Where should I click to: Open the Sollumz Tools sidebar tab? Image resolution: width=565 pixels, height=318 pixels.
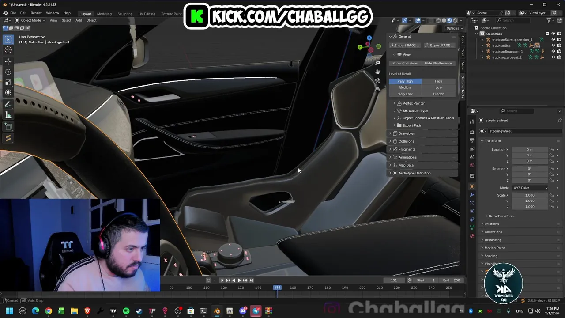[x=463, y=87]
